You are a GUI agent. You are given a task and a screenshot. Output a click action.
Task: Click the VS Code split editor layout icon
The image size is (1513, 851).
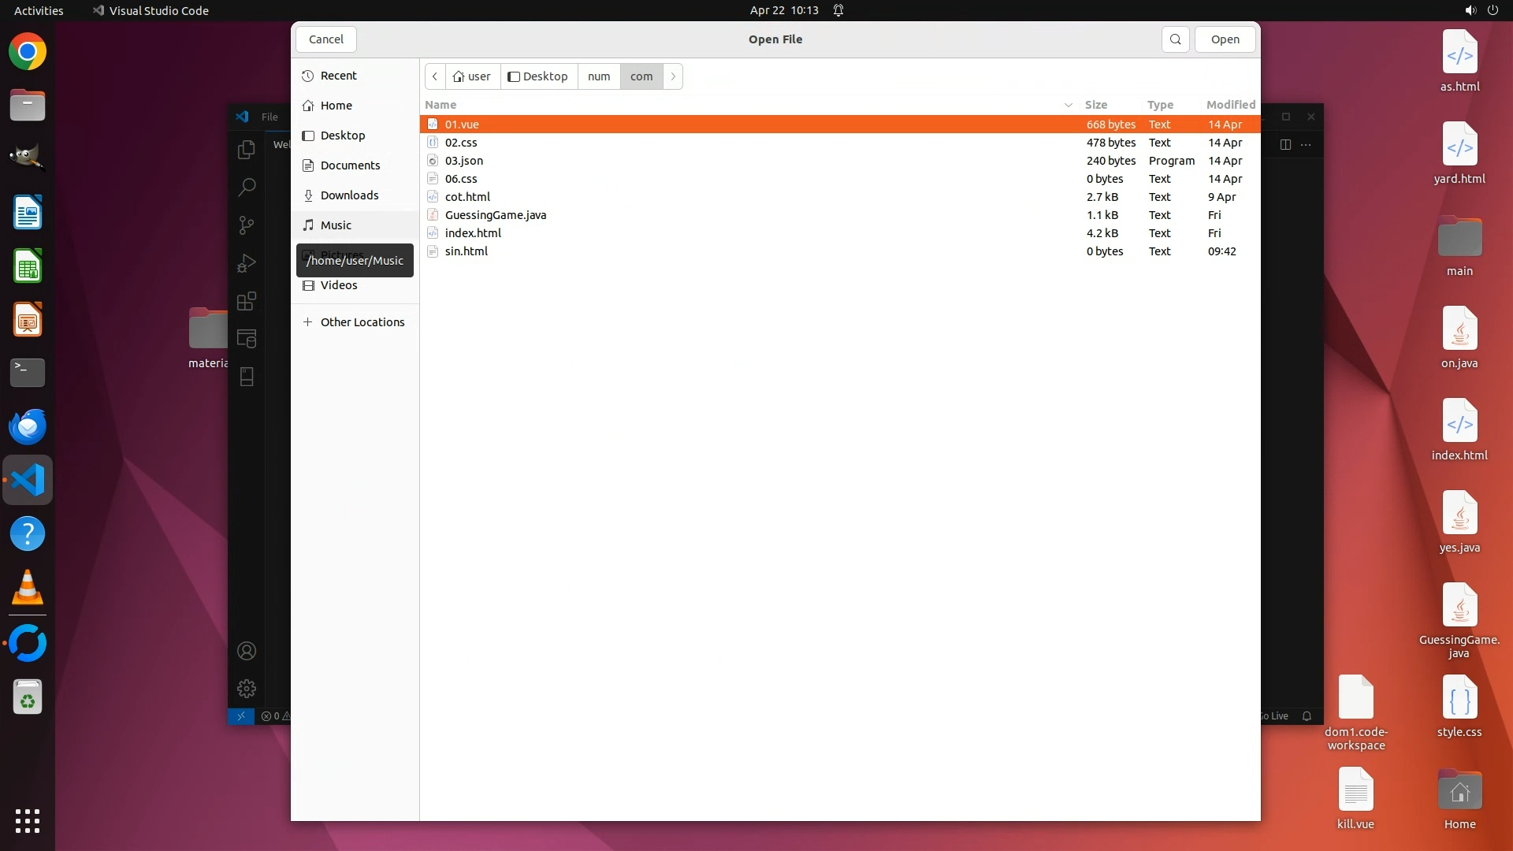tap(1285, 144)
